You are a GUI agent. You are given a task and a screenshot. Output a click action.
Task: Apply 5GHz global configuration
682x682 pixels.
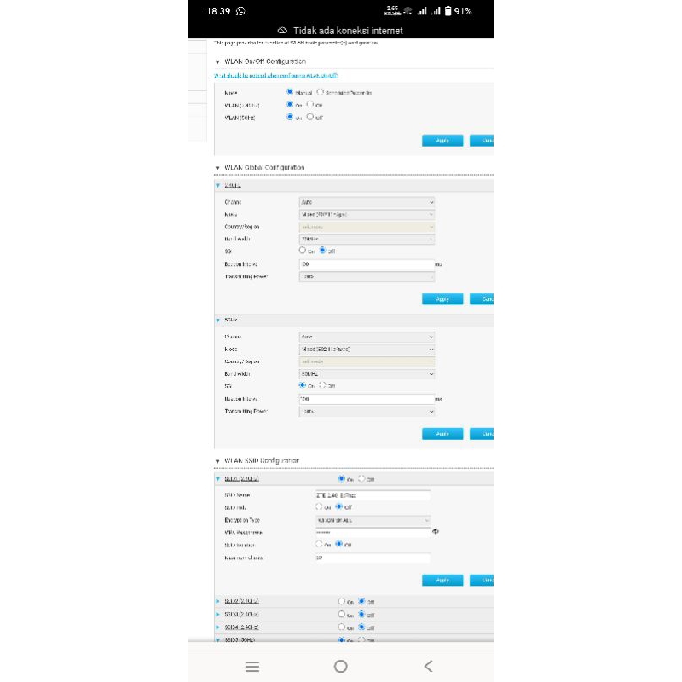pyautogui.click(x=442, y=434)
